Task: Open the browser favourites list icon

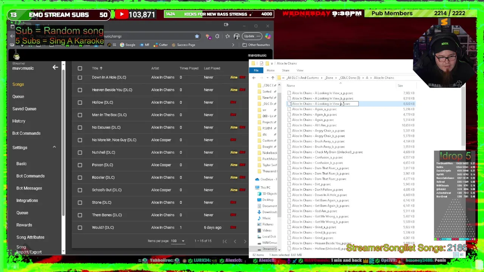Action: 227,36
